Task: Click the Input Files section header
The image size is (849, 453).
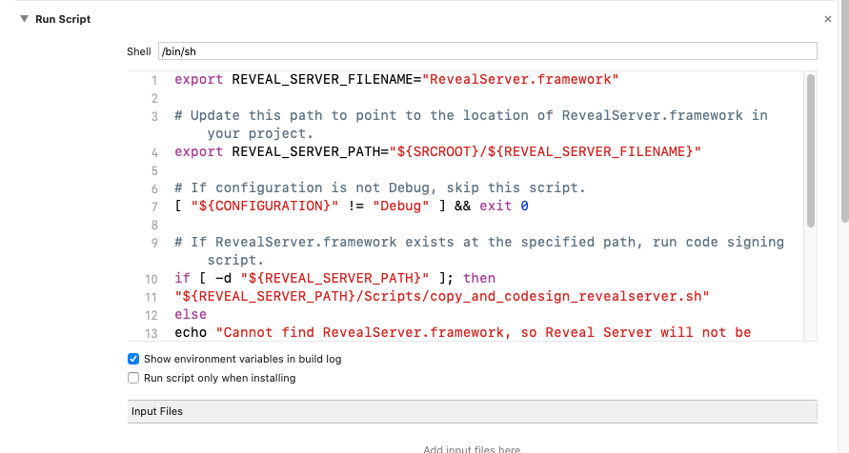Action: click(x=473, y=411)
